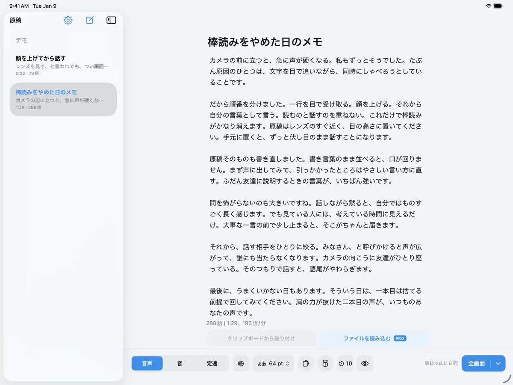Click paragraph starting だから順番を分けました
This screenshot has width=513, height=385.
pyautogui.click(x=316, y=121)
